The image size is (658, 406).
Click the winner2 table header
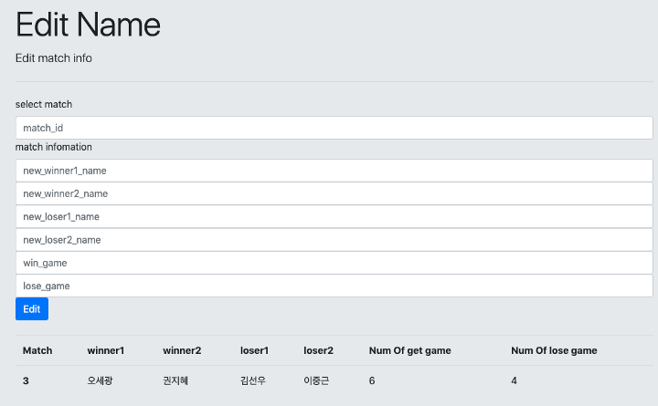click(x=182, y=350)
